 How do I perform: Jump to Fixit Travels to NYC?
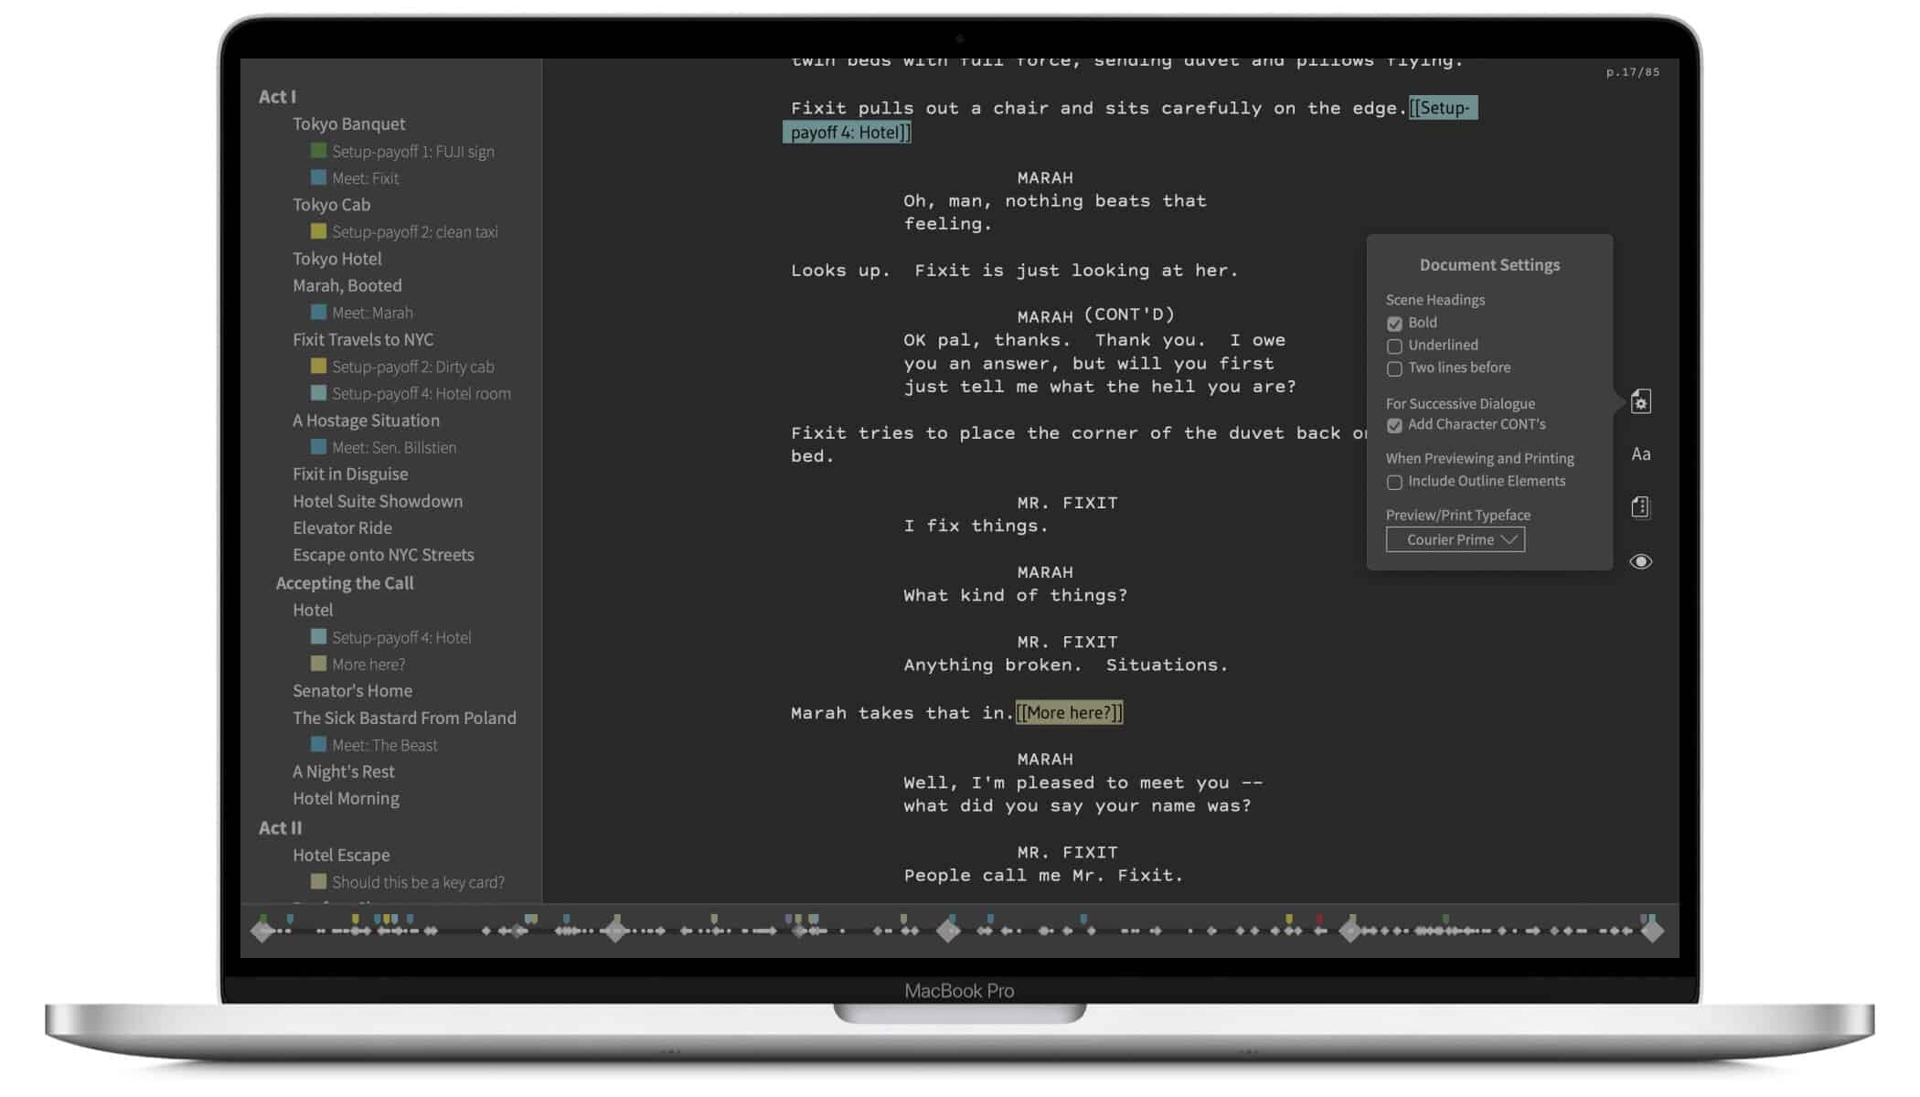pos(363,339)
